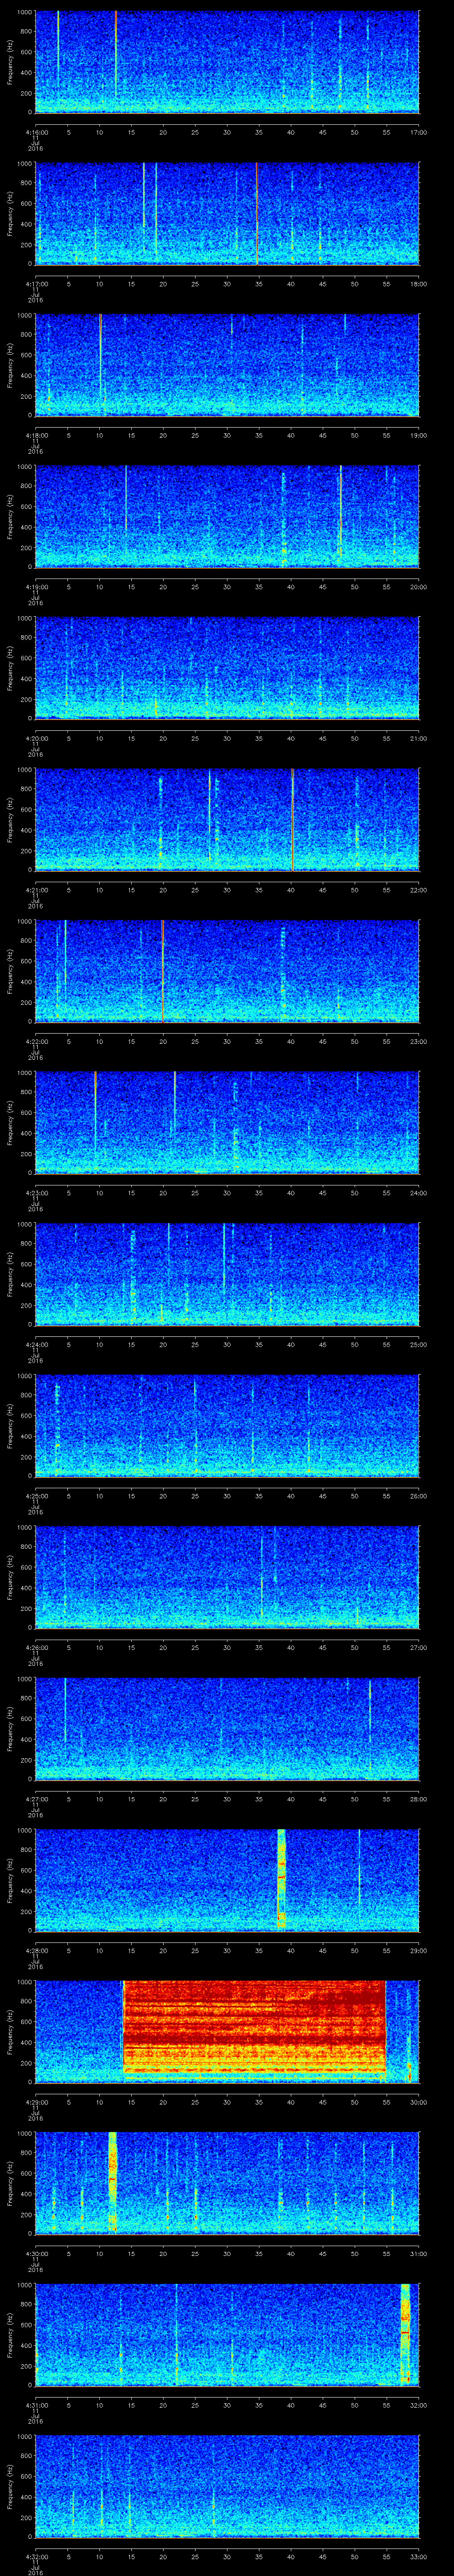Click the 4:23:00 start time label
This screenshot has height=2576, width=454.
coord(36,1193)
